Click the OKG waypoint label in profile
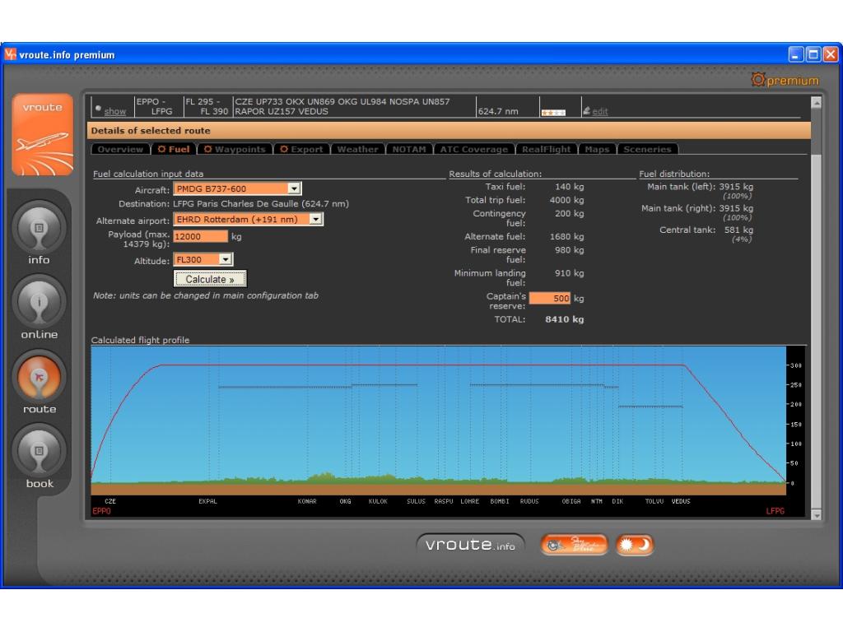The height and width of the screenshot is (632, 843). point(345,501)
